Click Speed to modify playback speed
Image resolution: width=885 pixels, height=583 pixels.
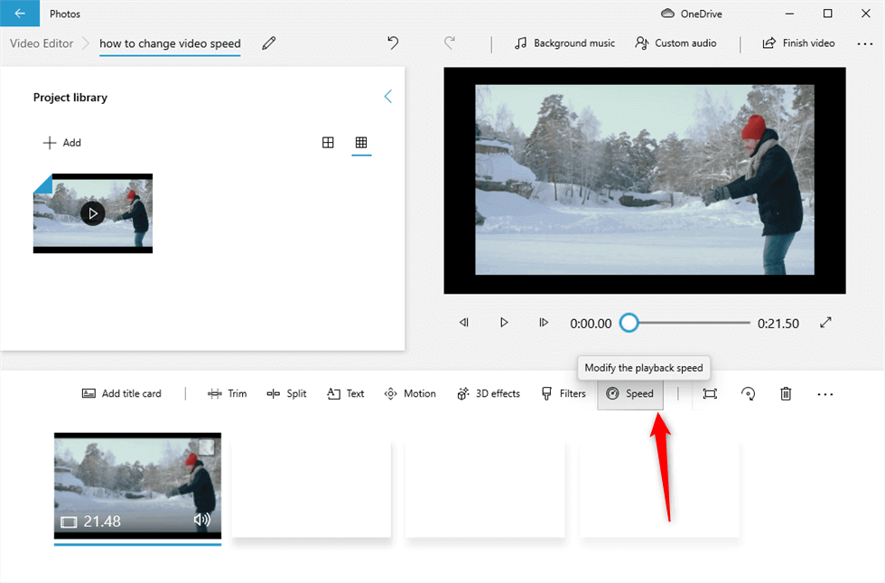[x=630, y=394]
